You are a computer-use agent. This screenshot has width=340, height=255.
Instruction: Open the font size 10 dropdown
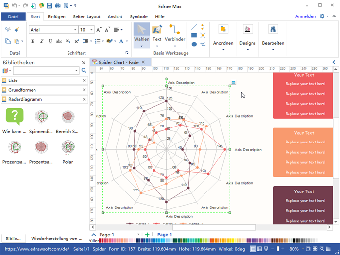91,30
